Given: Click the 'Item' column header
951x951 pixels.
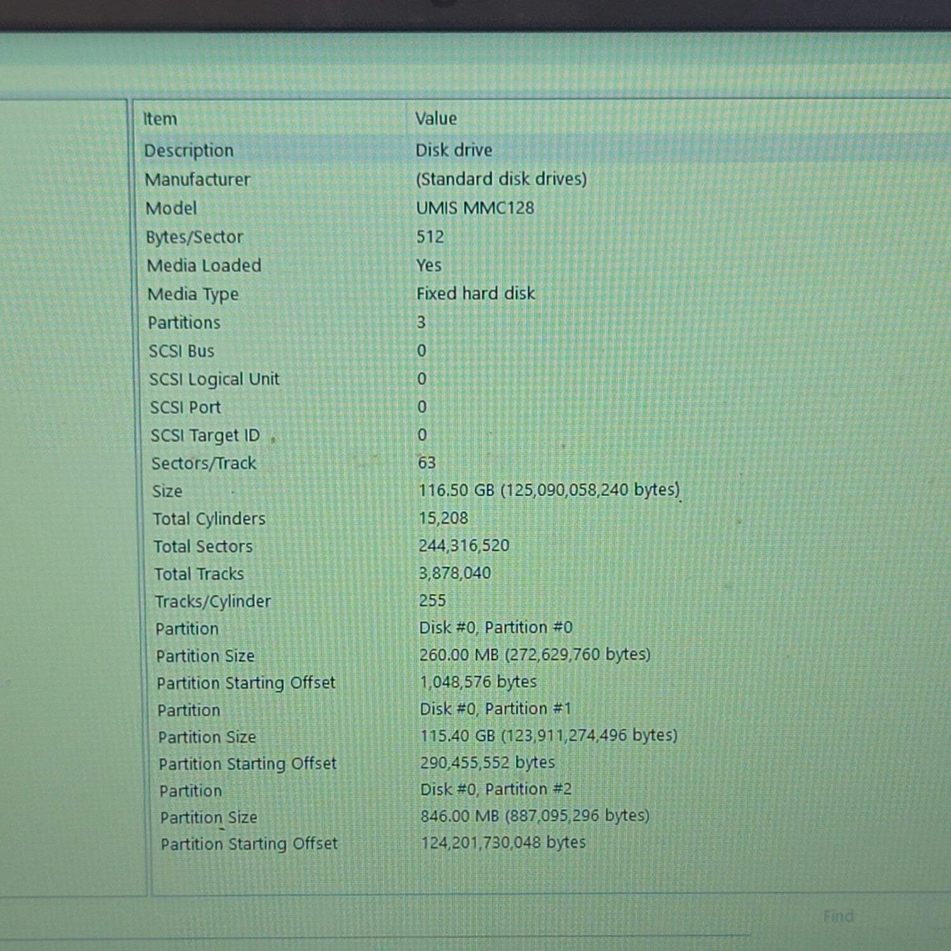Looking at the screenshot, I should [160, 119].
